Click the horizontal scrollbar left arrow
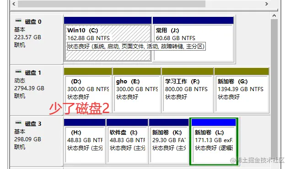290x169 pixels. point(14,4)
